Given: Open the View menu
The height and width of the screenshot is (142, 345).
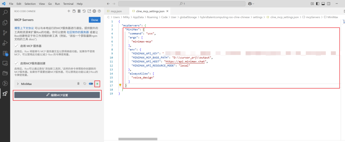Looking at the screenshot, I should (42, 4).
